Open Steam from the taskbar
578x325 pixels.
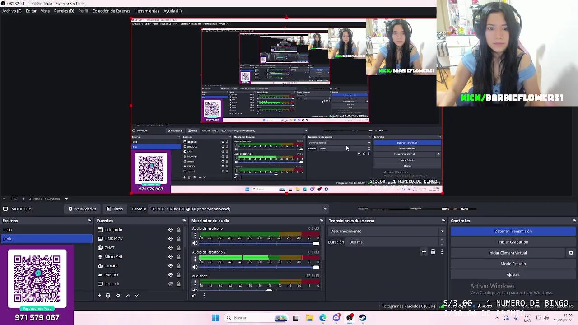click(x=363, y=318)
